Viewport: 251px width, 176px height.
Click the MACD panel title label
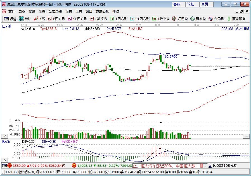coord(6,142)
